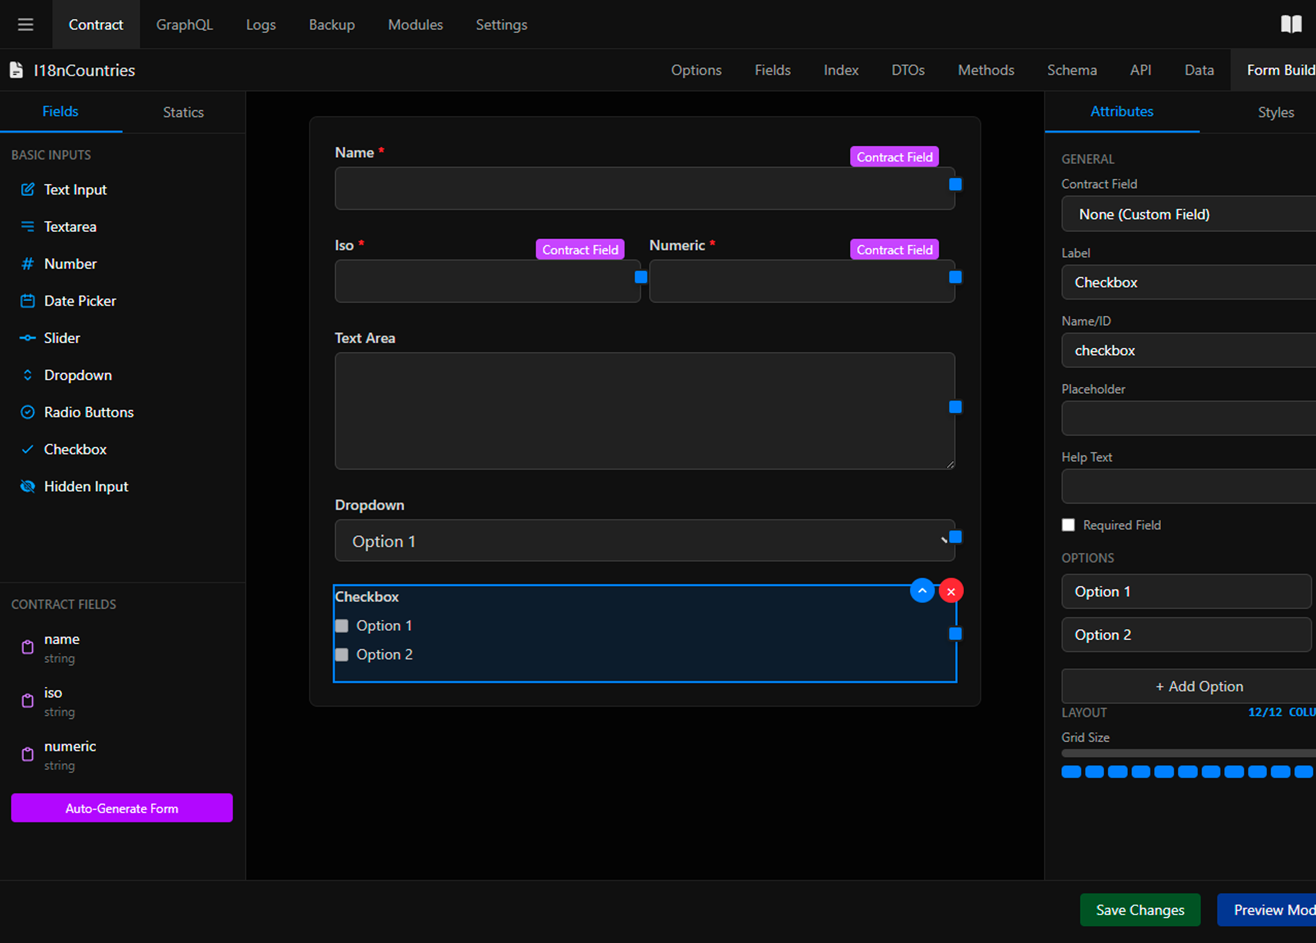Open the Modules tab

pos(416,24)
